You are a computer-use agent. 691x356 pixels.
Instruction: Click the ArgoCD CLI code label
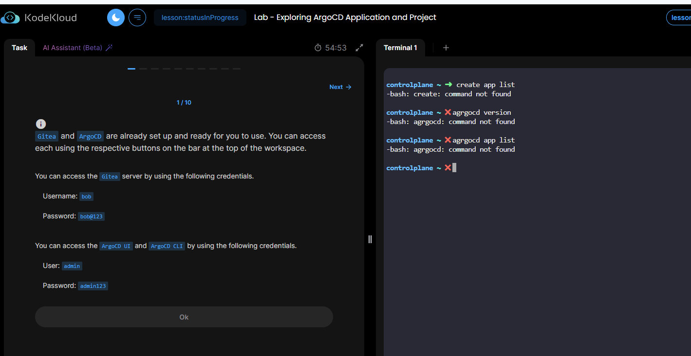point(167,246)
